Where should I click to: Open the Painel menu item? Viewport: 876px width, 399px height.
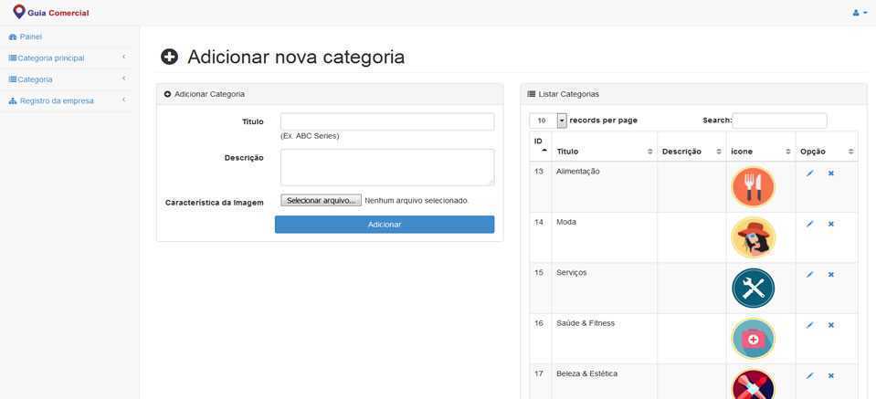point(30,37)
